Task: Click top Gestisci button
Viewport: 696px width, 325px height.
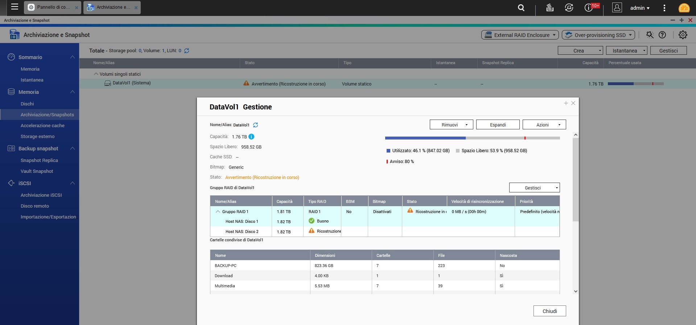Action: point(668,51)
